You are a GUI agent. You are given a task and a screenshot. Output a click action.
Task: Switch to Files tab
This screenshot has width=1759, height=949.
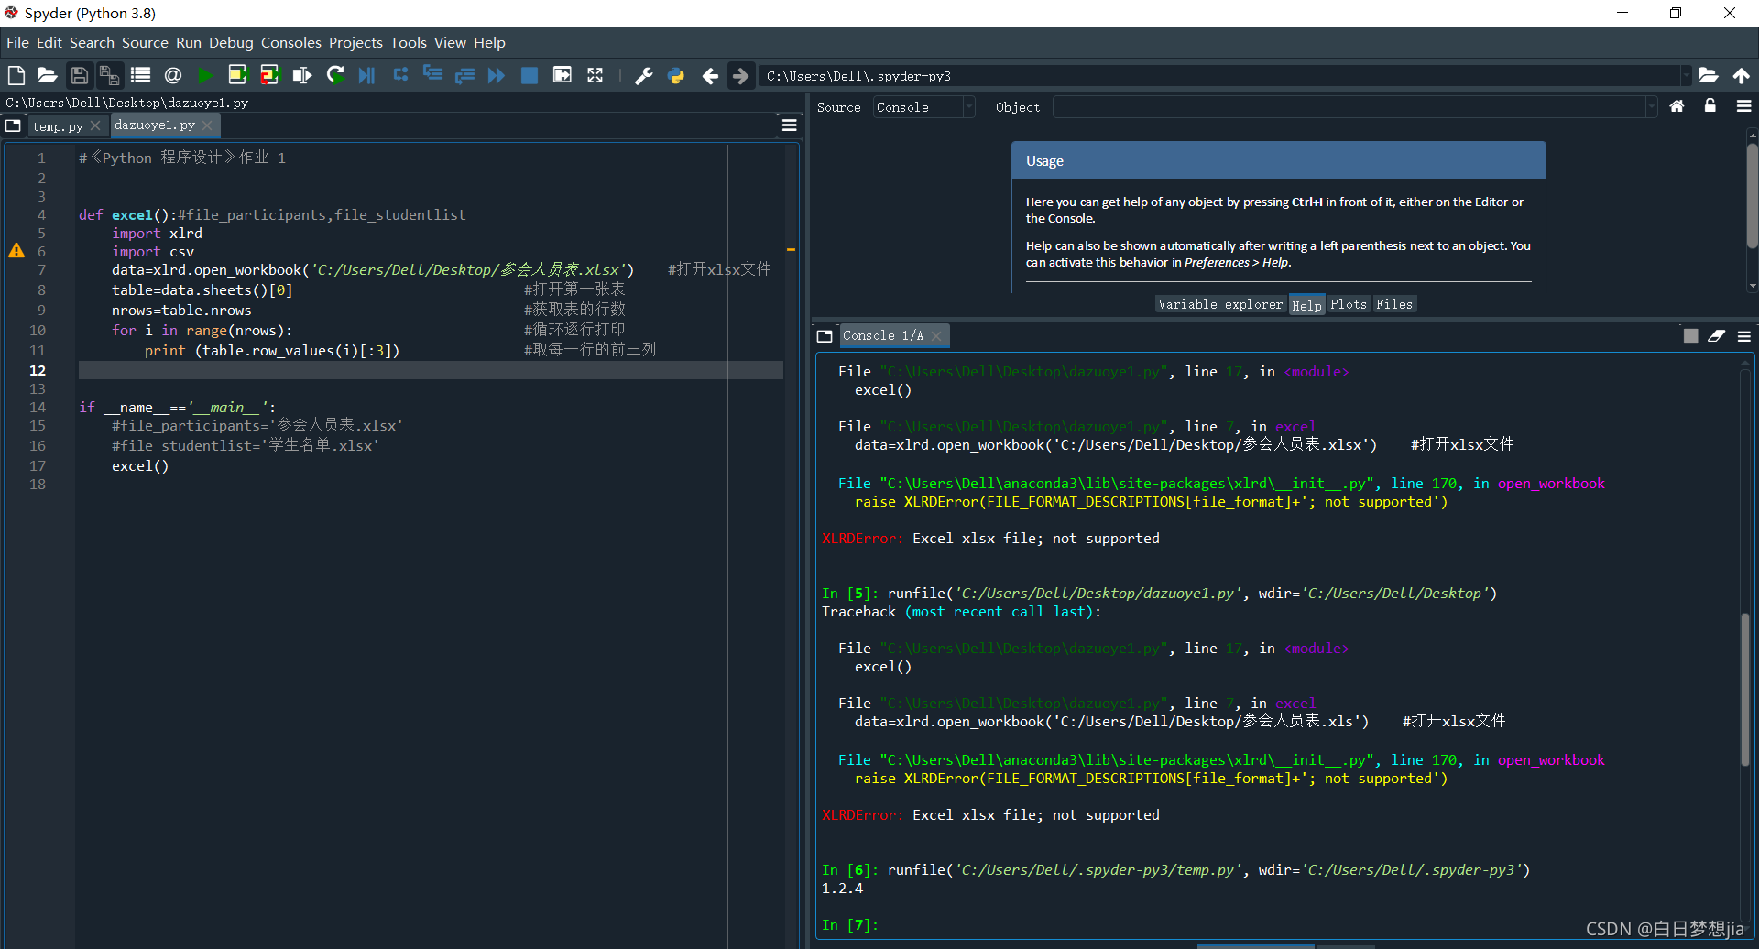[1393, 304]
